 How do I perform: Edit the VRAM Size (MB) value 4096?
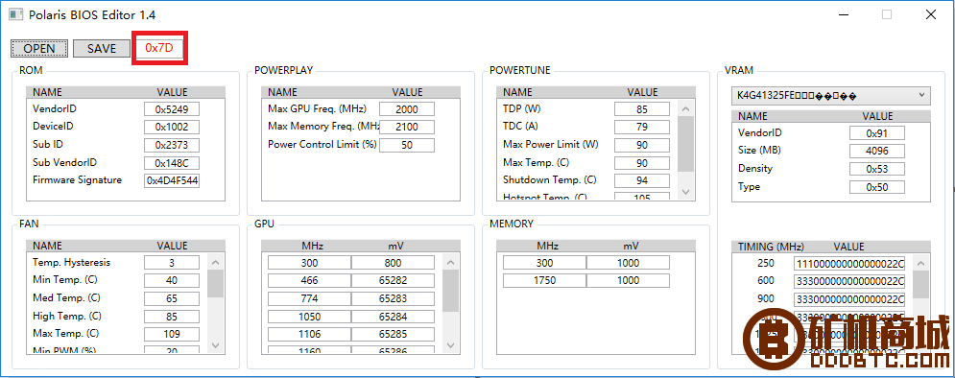[x=877, y=151]
